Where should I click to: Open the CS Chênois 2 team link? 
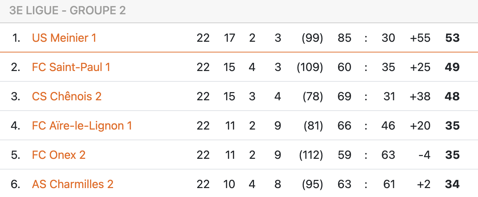67,96
